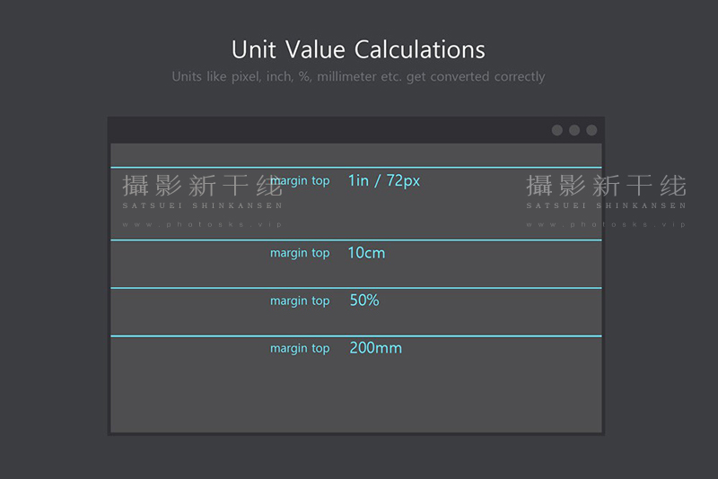Pick the cyan guide line above 50%
The height and width of the screenshot is (479, 718).
(356, 288)
